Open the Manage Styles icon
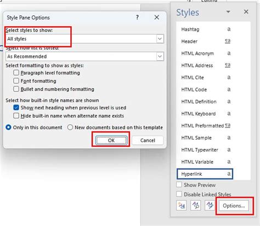 point(210,206)
